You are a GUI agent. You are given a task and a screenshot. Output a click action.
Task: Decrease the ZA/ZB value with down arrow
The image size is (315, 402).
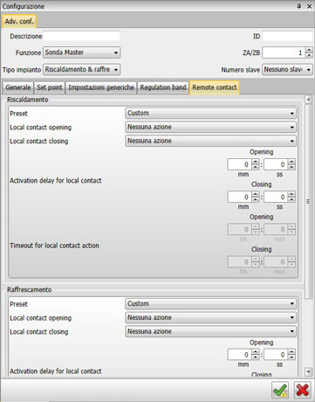309,55
